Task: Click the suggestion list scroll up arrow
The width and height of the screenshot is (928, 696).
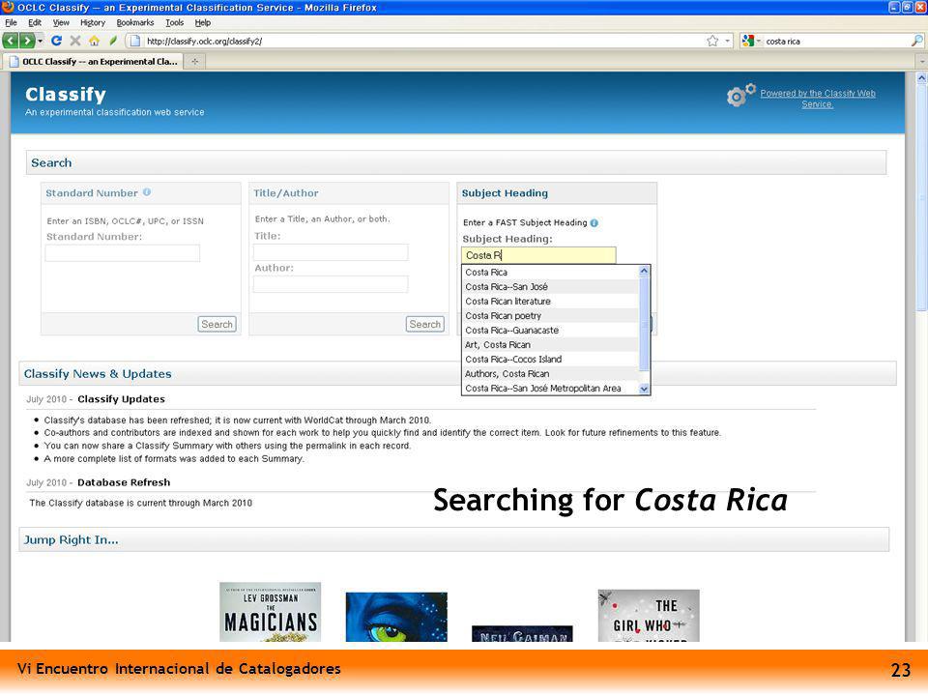Action: pos(645,271)
